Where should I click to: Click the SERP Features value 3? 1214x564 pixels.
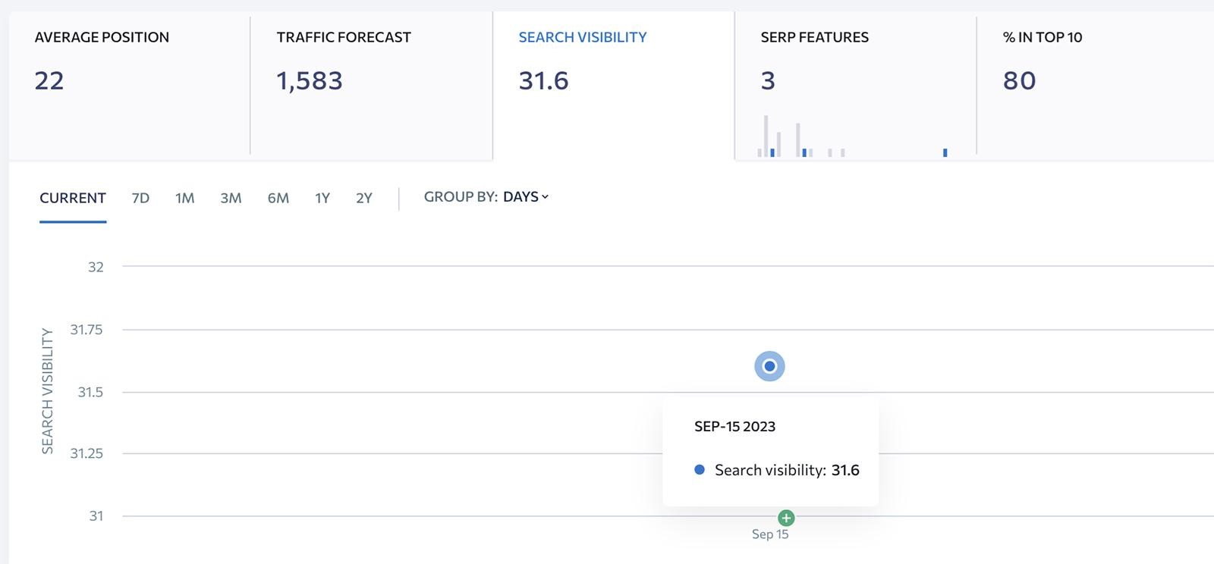768,81
